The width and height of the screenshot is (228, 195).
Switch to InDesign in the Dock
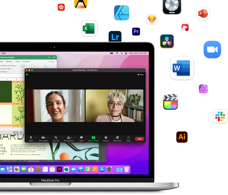(59, 169)
